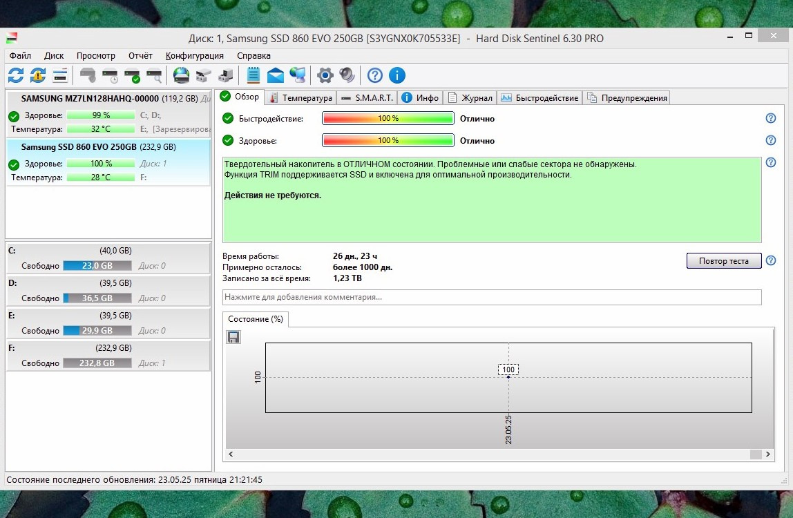
Task: Click the refresh icon with warning sign
Action: point(38,75)
